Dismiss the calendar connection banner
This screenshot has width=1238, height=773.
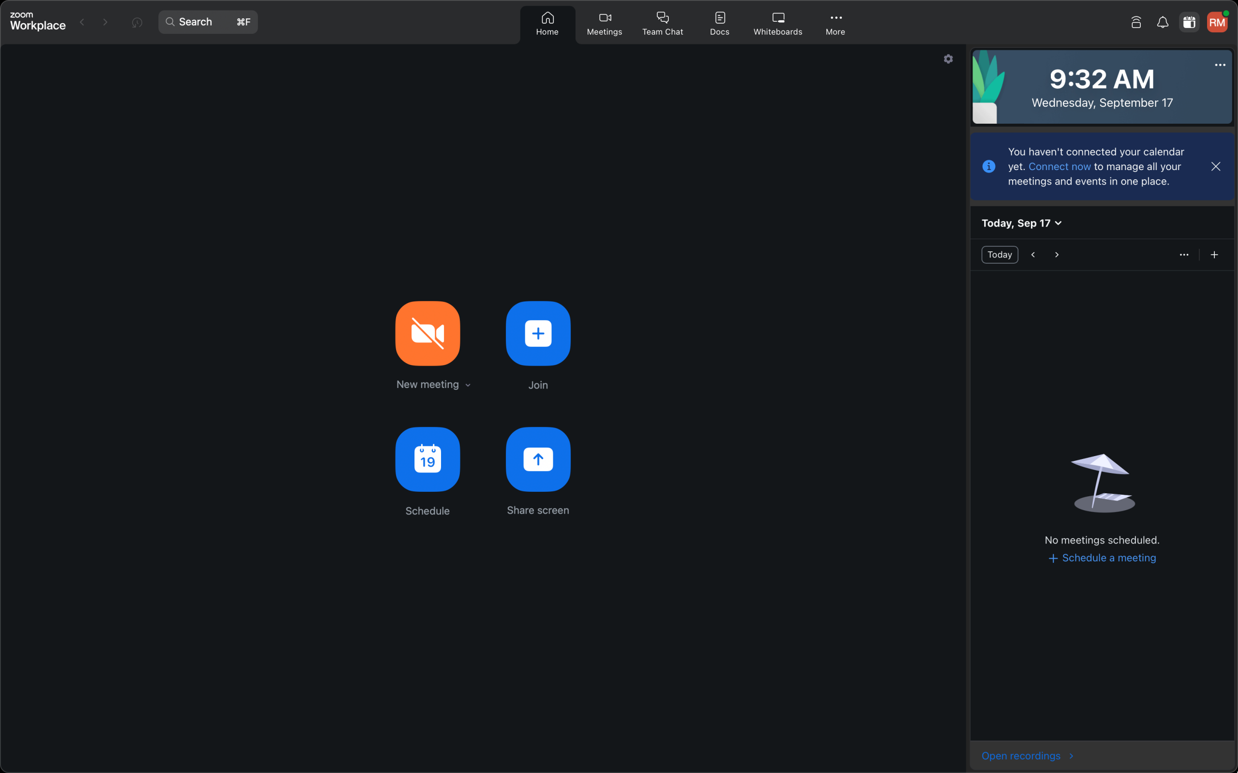tap(1215, 167)
